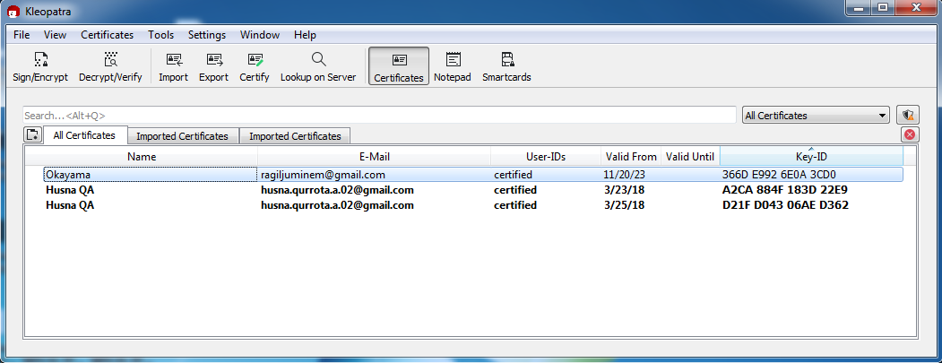
Task: Click husna email in D21F D043 row
Action: coord(337,205)
